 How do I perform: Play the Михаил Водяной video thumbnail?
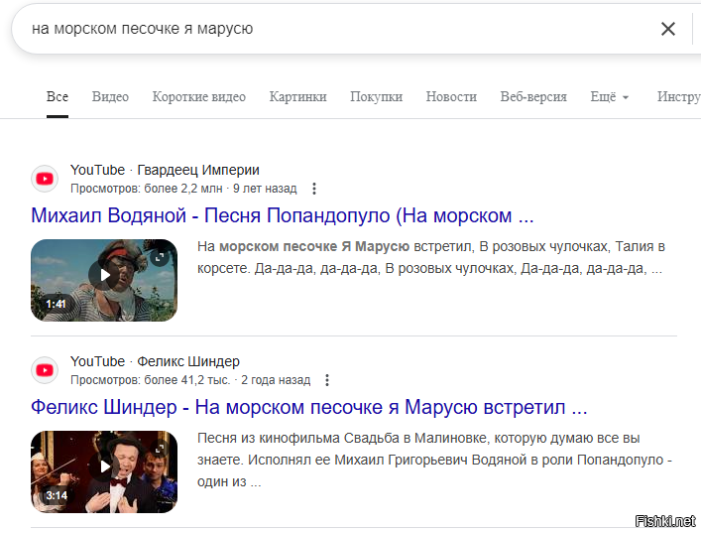(x=104, y=280)
